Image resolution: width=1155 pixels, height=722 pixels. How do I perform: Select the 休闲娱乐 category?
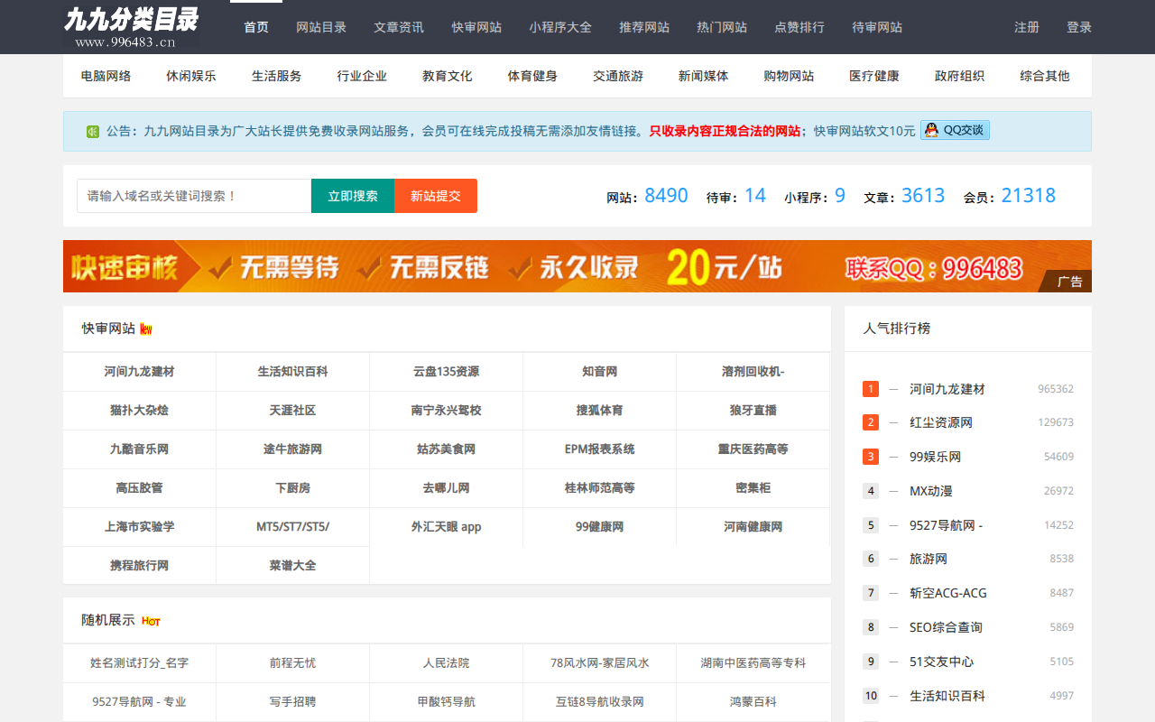point(191,76)
